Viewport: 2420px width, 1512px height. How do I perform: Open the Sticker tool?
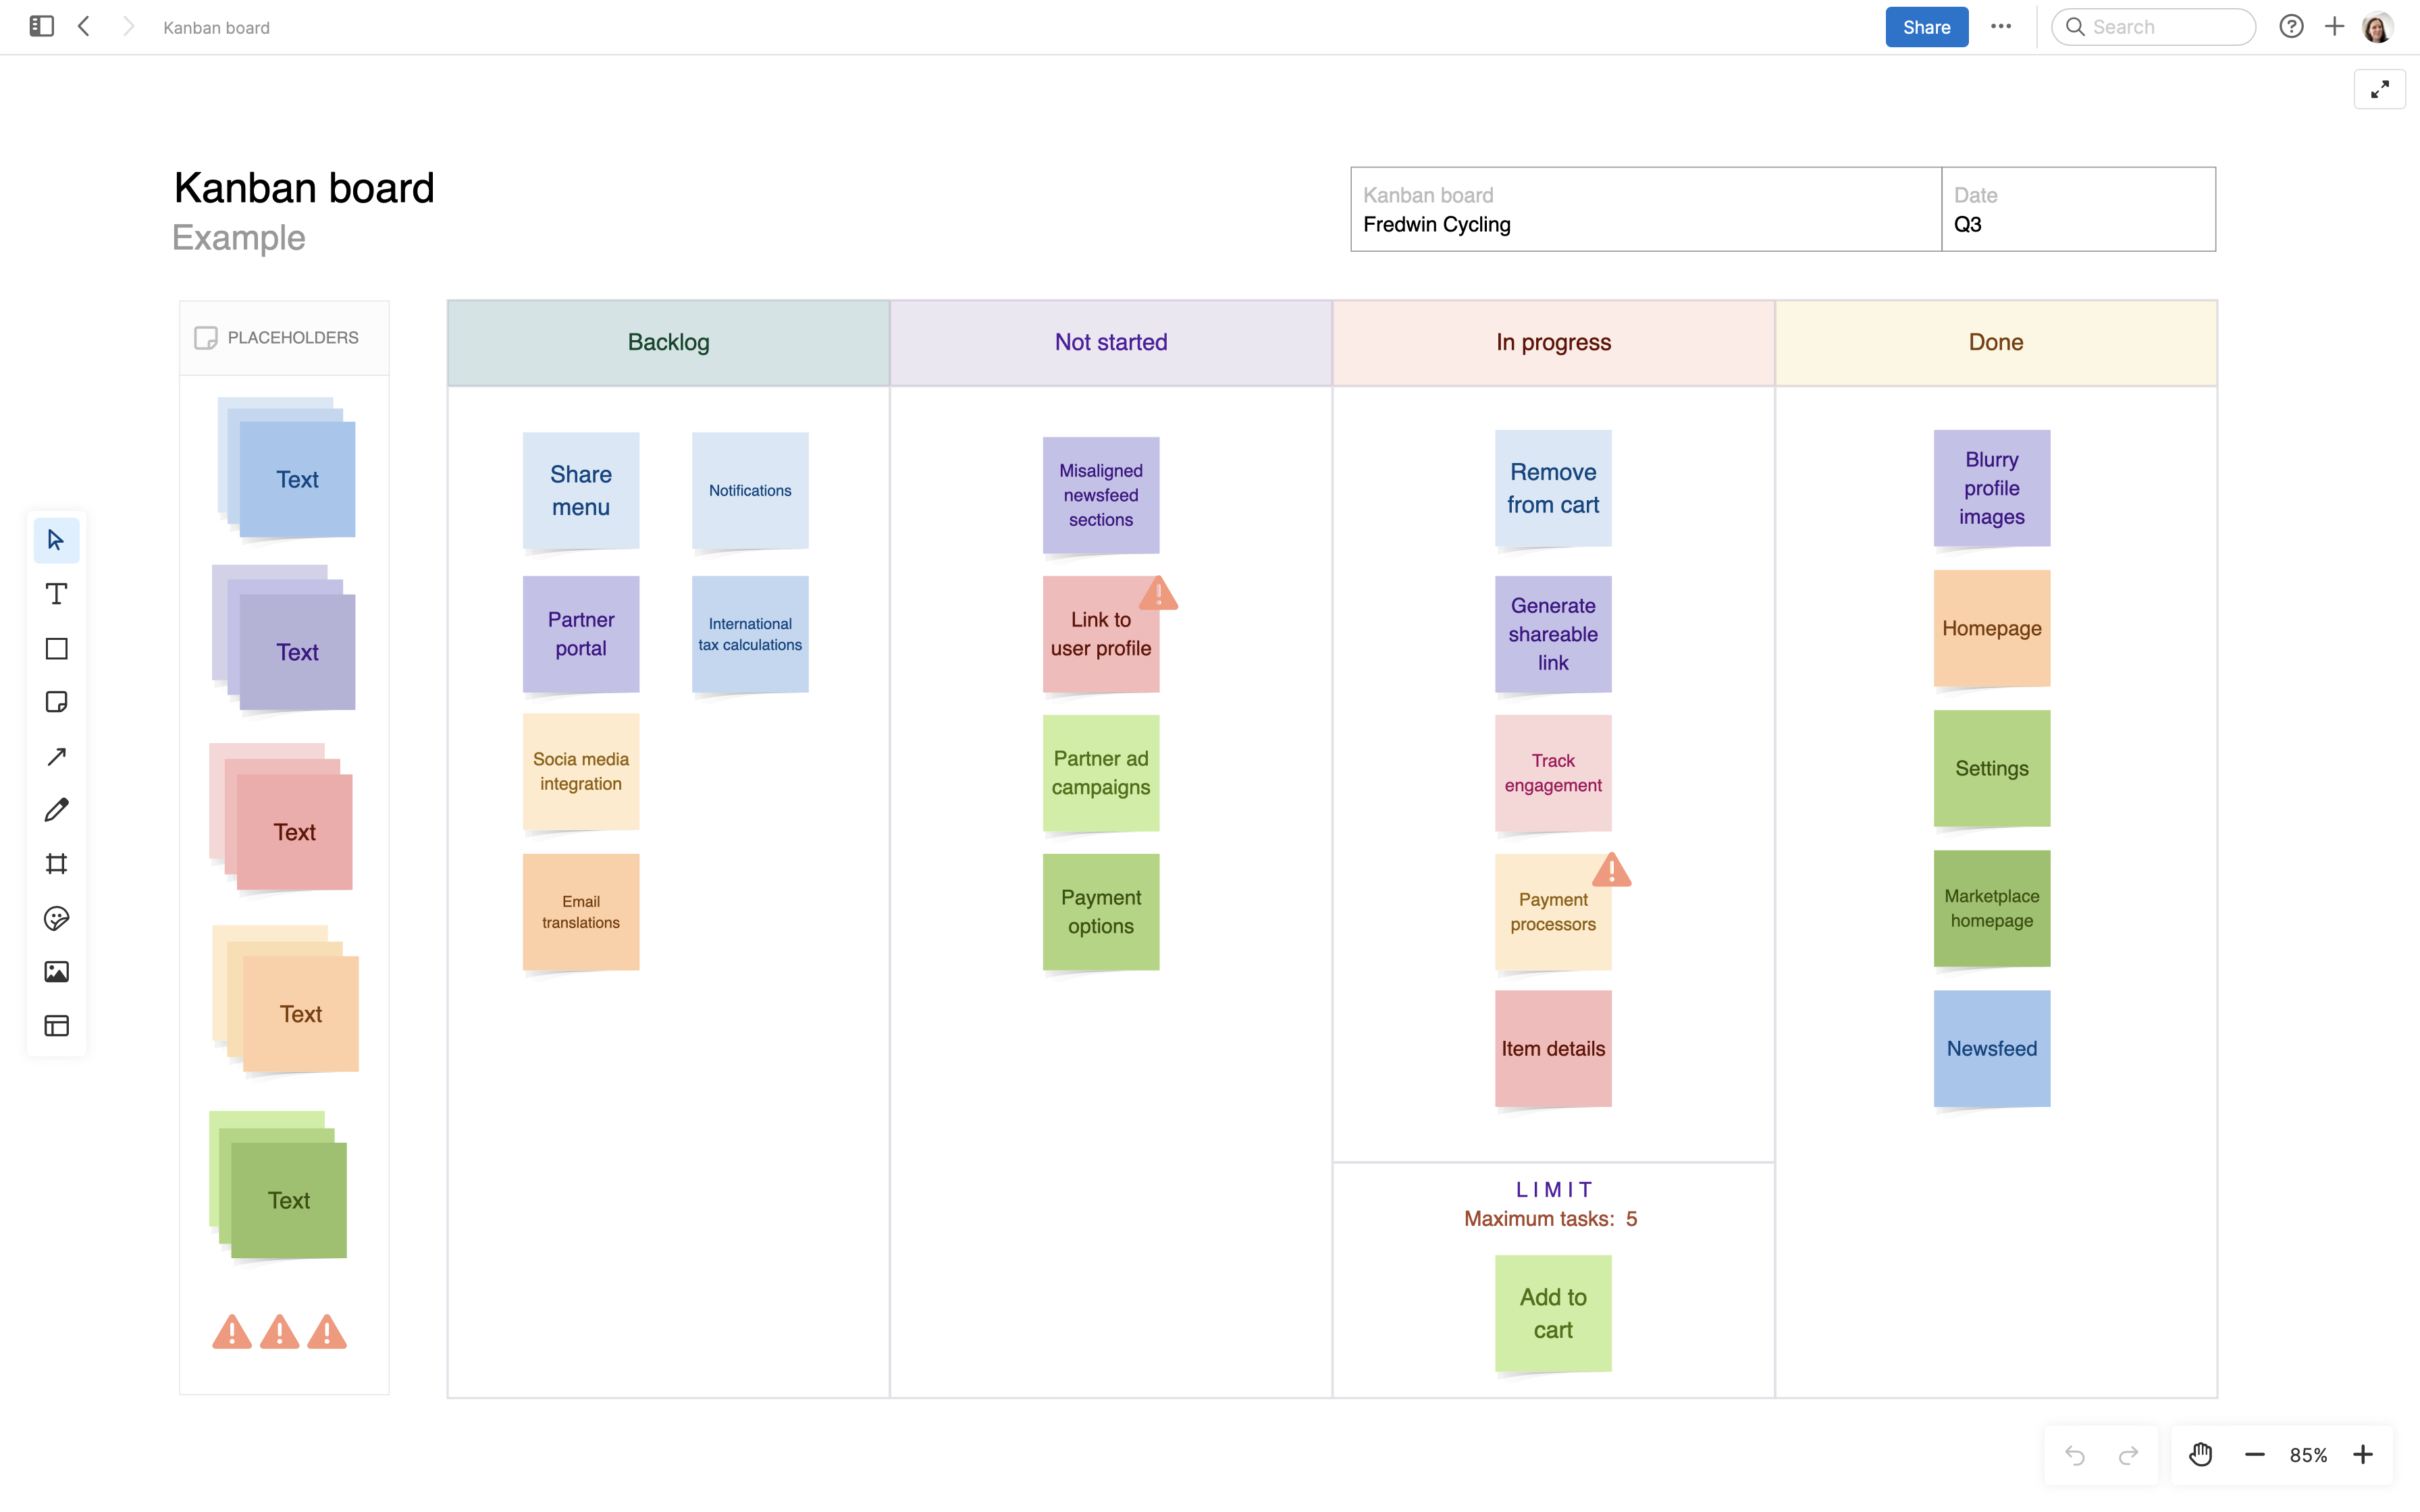[x=56, y=918]
